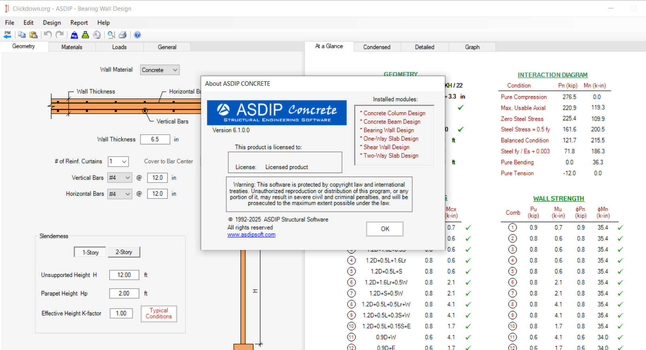Click the gear settings toolbar icon
The width and height of the screenshot is (646, 350).
tap(97, 35)
